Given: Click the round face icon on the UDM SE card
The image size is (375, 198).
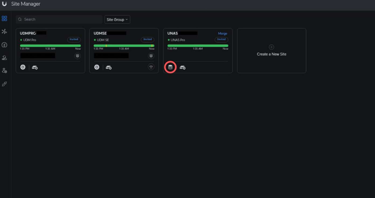Looking at the screenshot, I should click(151, 67).
